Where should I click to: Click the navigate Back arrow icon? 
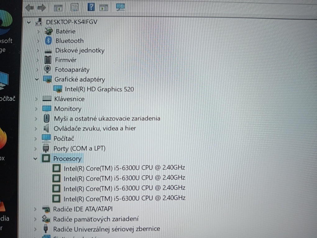tap(30, 7)
